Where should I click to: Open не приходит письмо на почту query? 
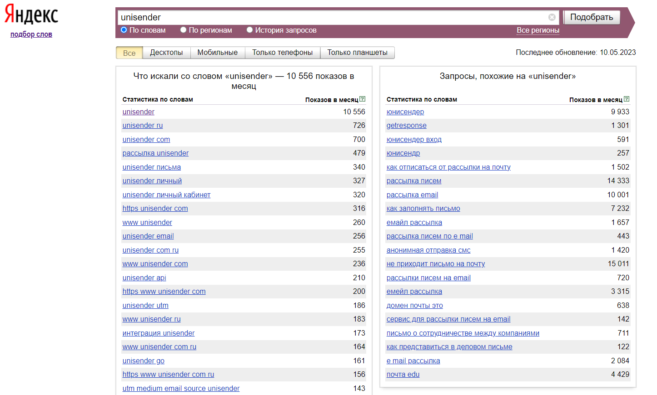click(436, 264)
